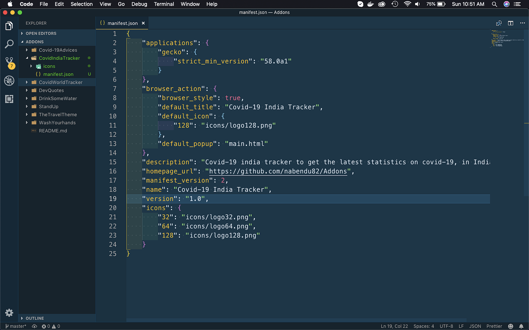Collapse the ADDONS section
This screenshot has height=330, width=529.
click(x=57, y=42)
